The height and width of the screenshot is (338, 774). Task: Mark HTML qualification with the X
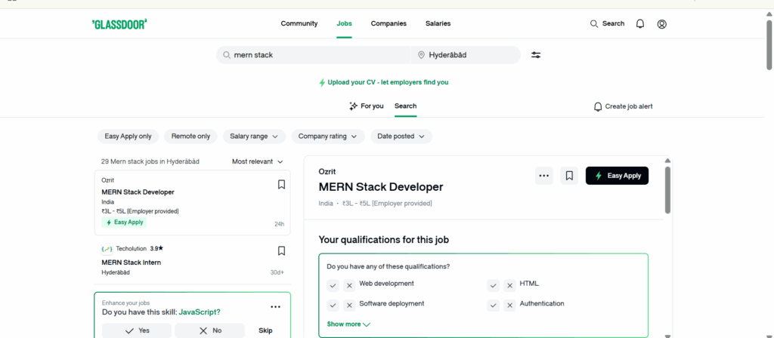point(510,285)
